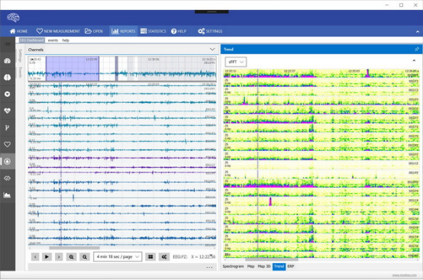The height and width of the screenshot is (280, 423).
Task: Open the eye-shaped sidebar icon
Action: click(x=8, y=178)
